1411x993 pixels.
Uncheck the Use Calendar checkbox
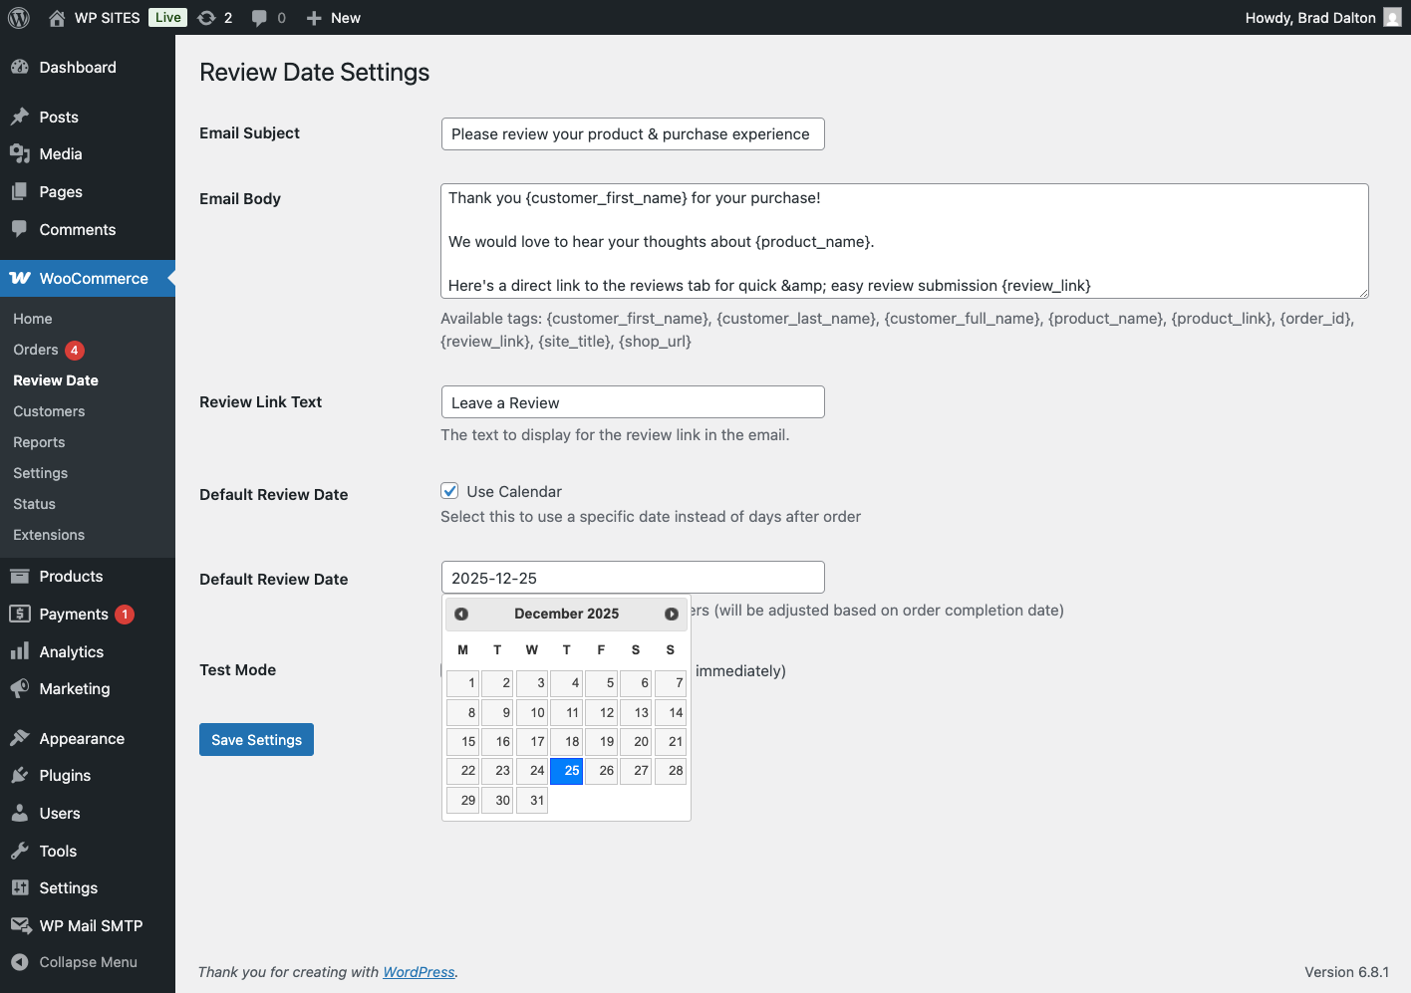coord(450,491)
